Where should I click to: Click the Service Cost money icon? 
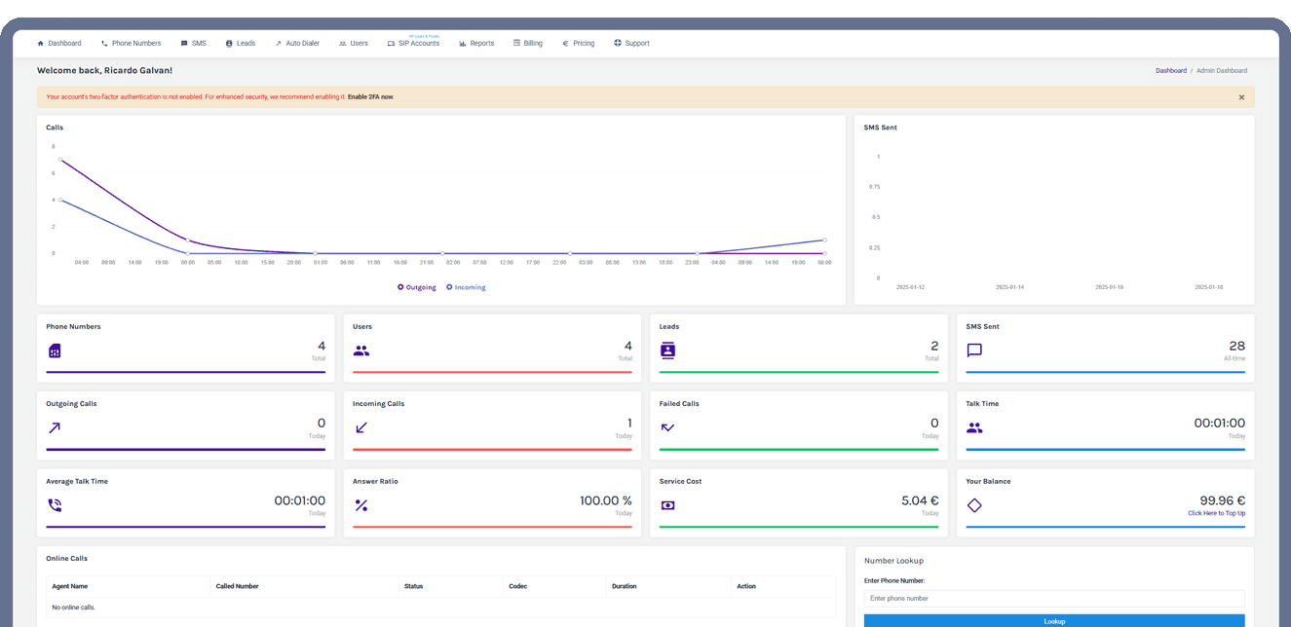click(667, 505)
